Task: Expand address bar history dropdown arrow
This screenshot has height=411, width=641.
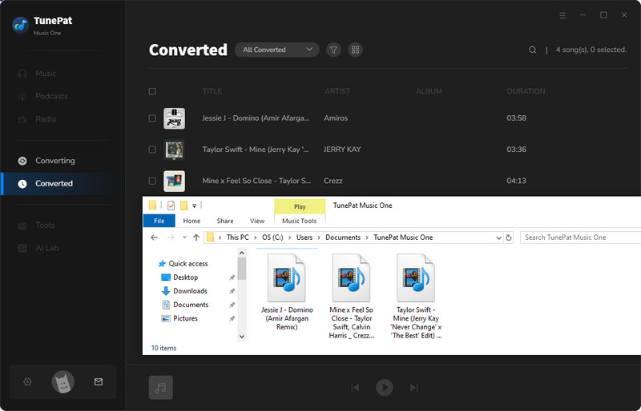Action: 497,237
